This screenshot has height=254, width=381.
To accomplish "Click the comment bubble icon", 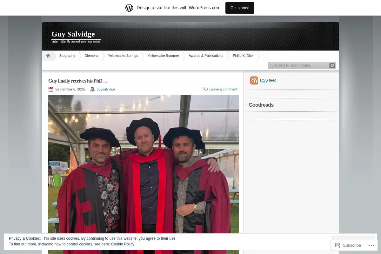I will click(x=205, y=89).
